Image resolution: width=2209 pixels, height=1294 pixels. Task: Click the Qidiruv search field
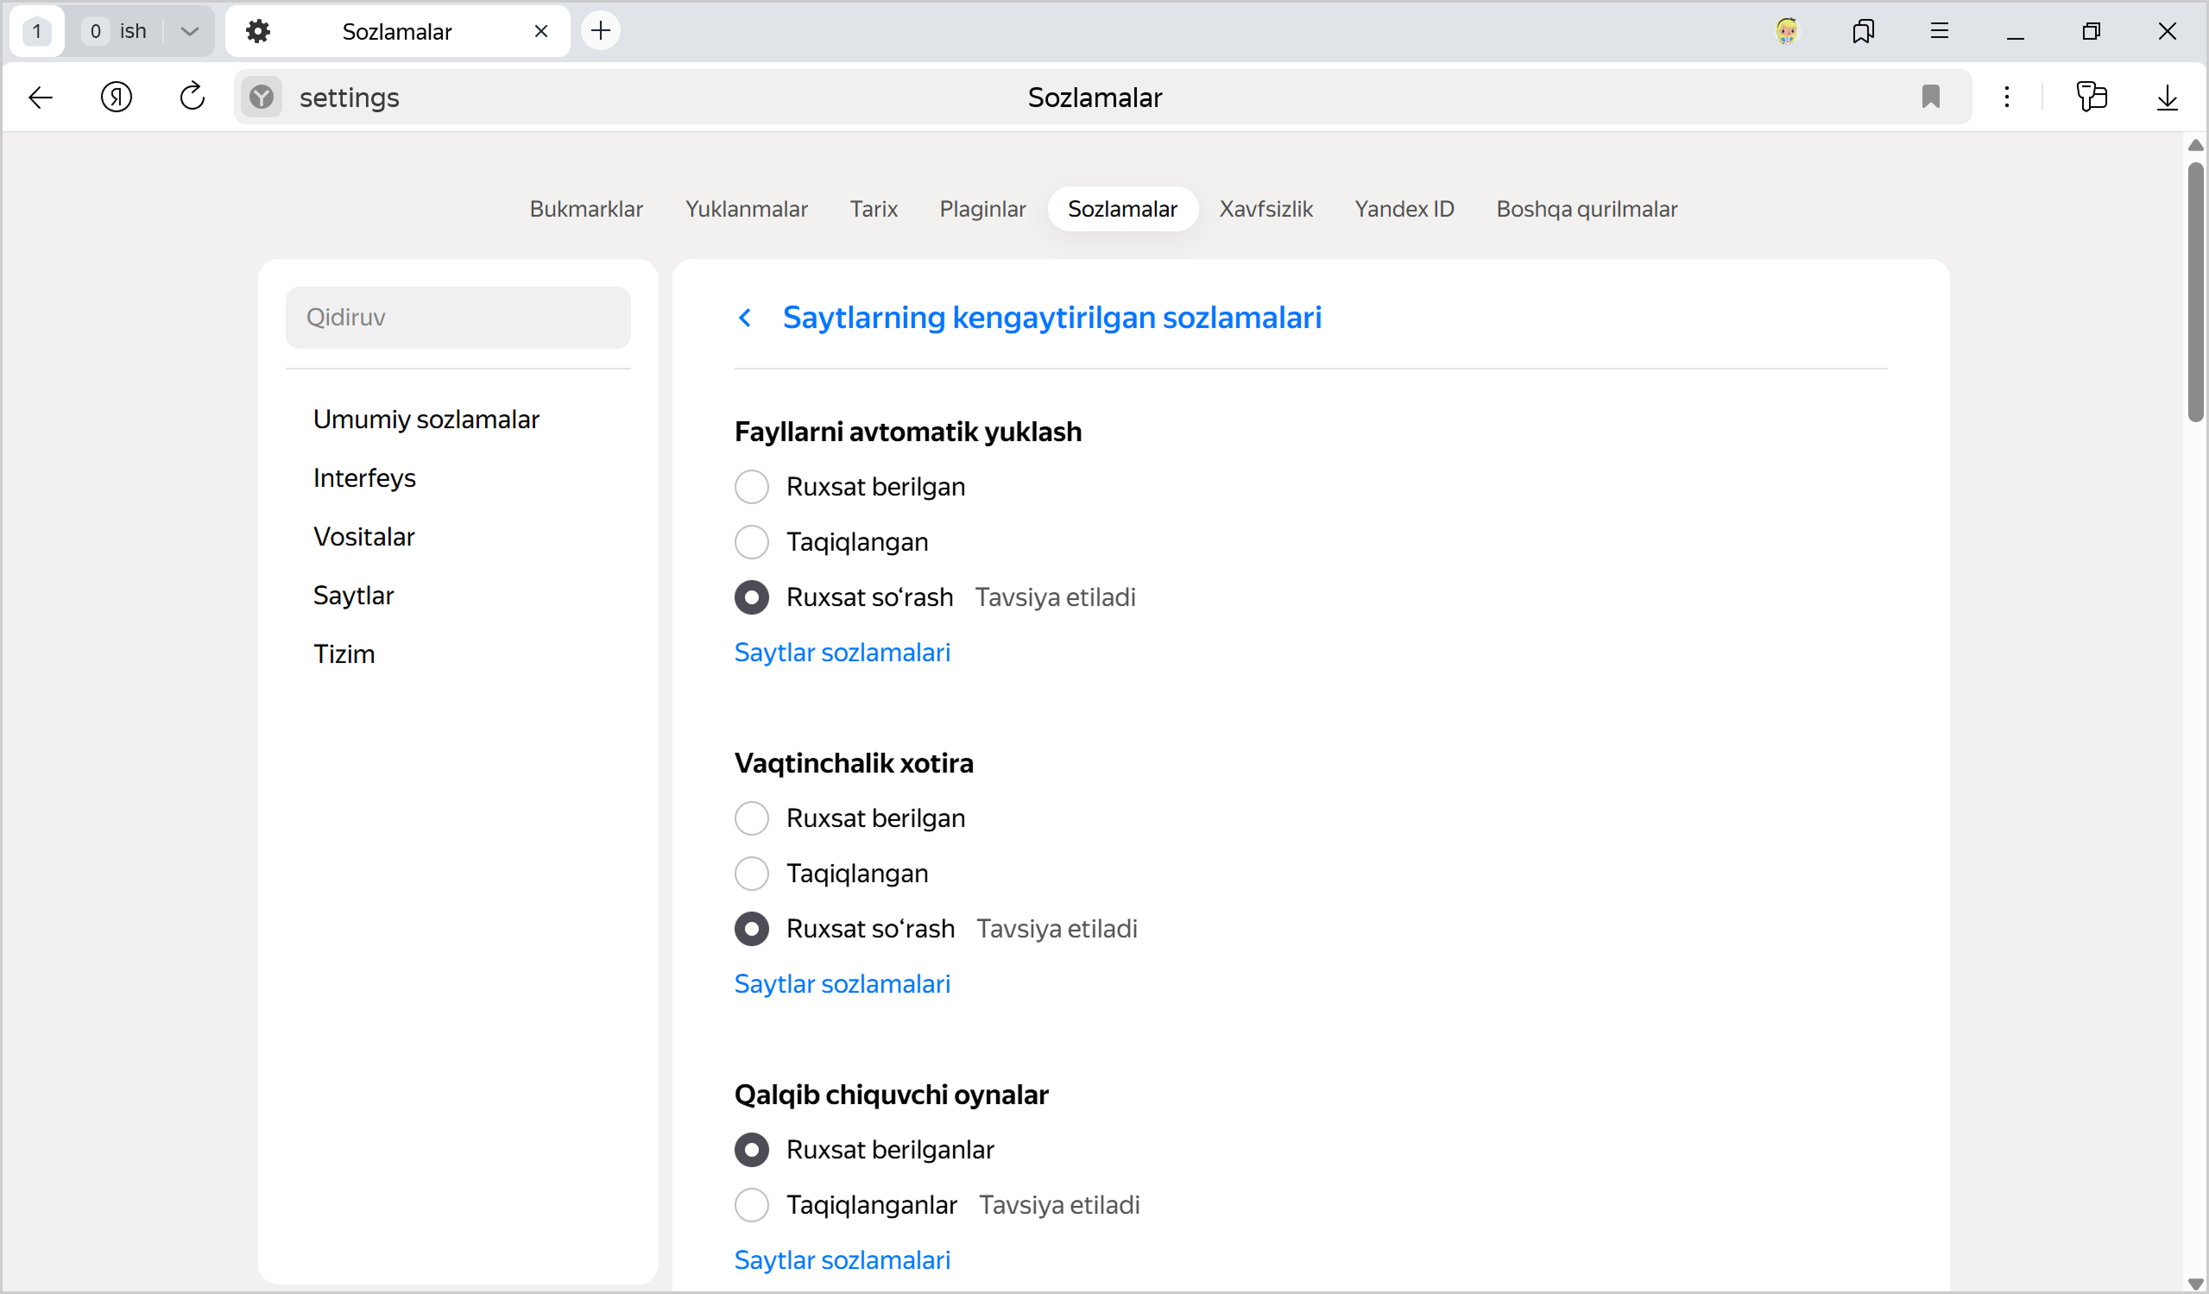pos(458,318)
